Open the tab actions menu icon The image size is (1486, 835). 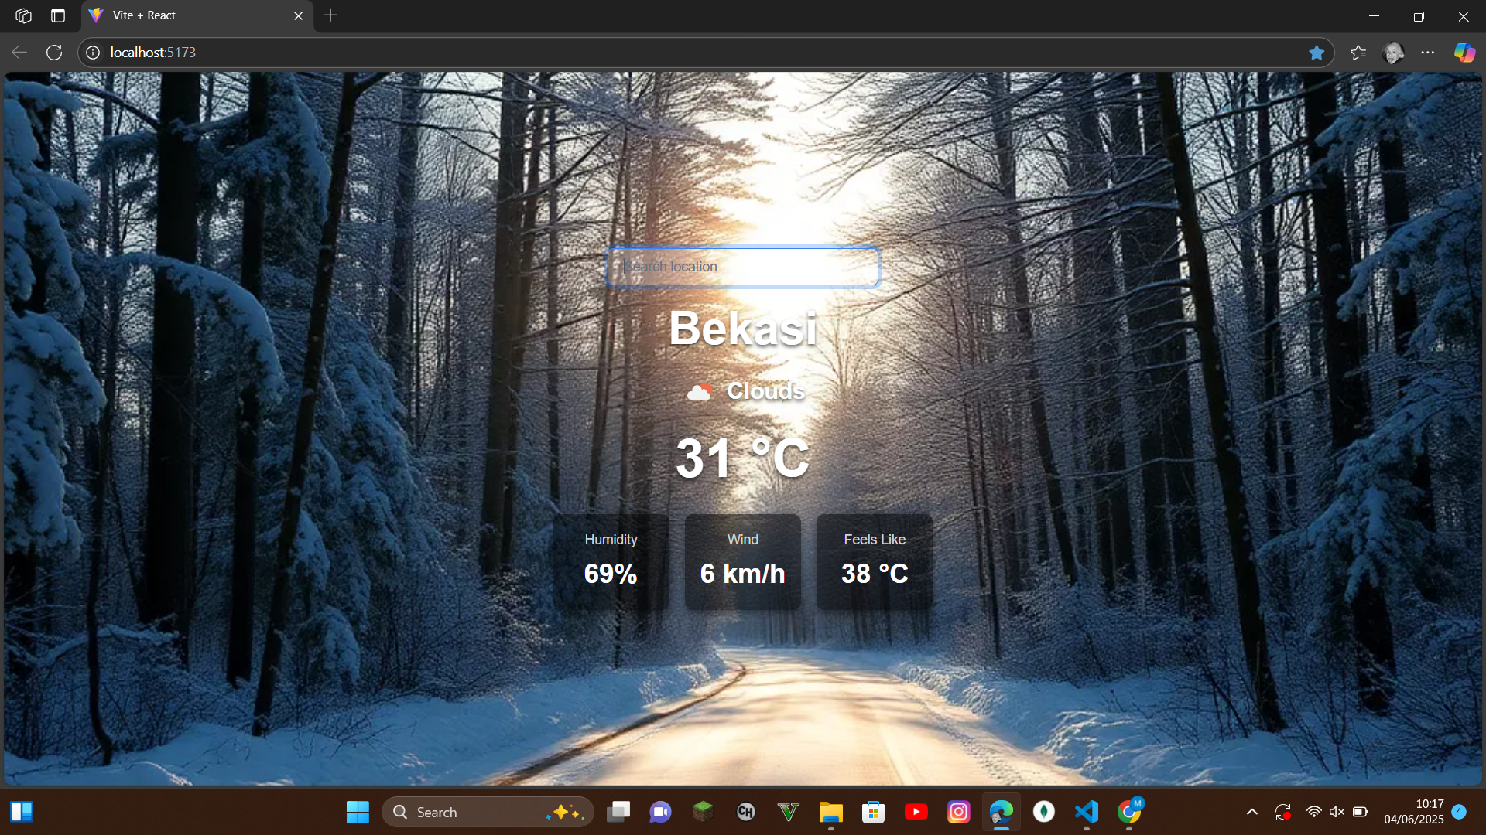click(x=58, y=15)
